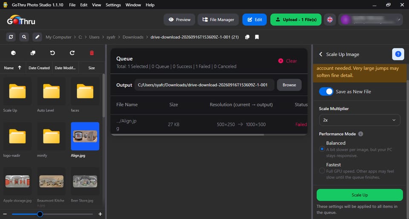Click the green Scale Up button
The image size is (409, 219).
tap(360, 195)
